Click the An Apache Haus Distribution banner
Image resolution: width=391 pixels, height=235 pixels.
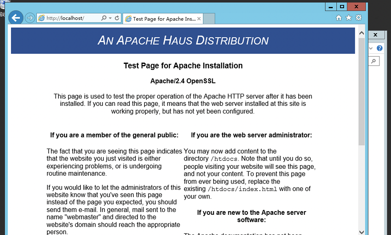[183, 40]
